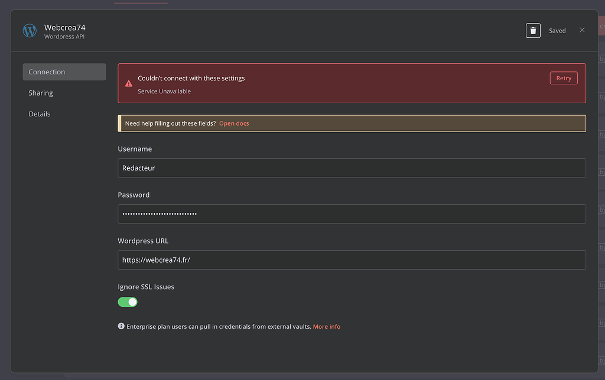
Task: Edit the Wordpress URL field
Action: (352, 260)
